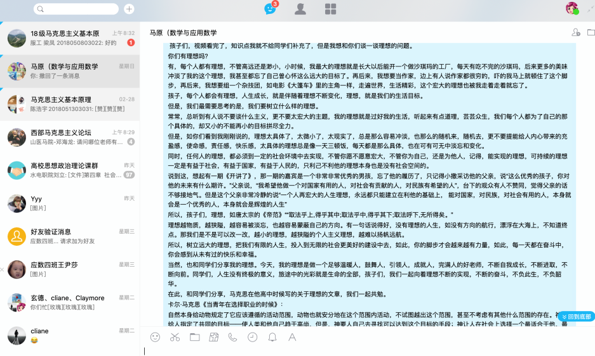Open chat history clock icon

(252, 337)
